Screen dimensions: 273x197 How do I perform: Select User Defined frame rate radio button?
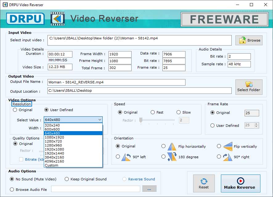pos(212,126)
